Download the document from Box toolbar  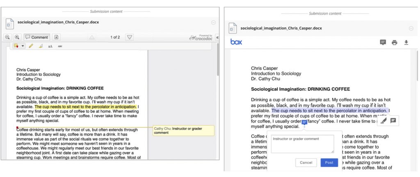coord(406,43)
